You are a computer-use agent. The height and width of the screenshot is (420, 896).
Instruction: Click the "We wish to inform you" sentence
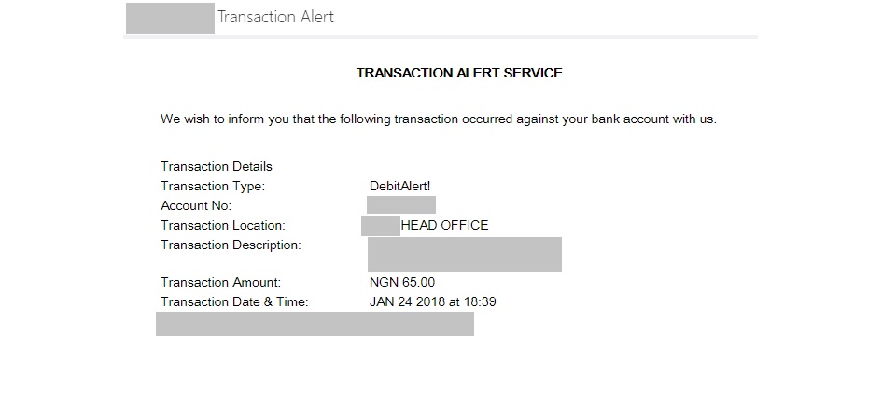[x=438, y=119]
